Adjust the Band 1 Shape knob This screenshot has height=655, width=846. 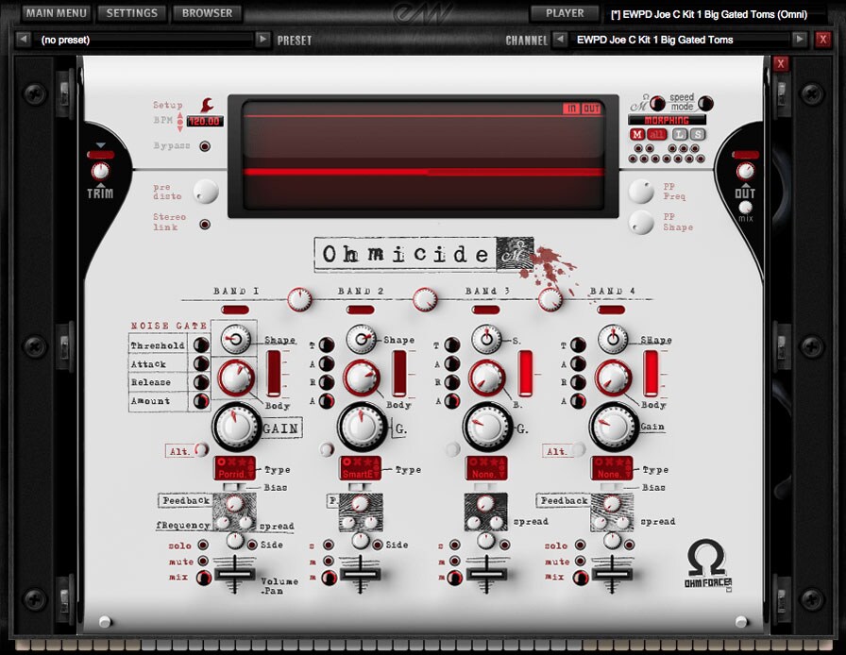pyautogui.click(x=236, y=339)
